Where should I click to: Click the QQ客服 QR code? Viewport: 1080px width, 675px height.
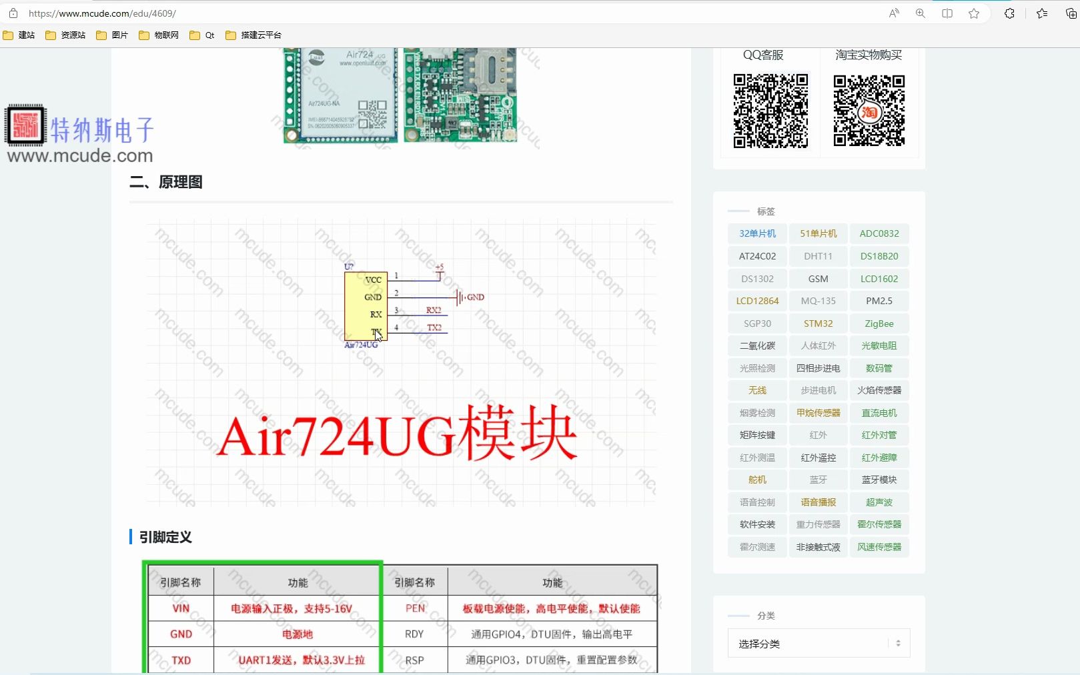pyautogui.click(x=770, y=111)
